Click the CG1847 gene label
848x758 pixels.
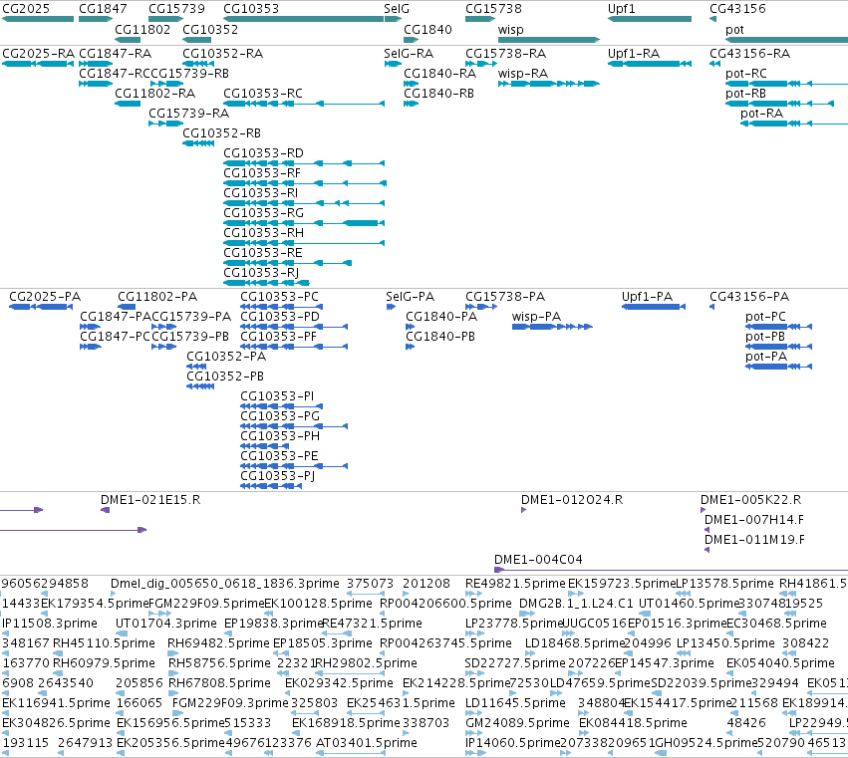[103, 9]
